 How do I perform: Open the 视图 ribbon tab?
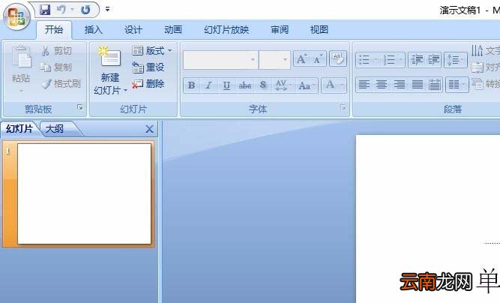319,30
